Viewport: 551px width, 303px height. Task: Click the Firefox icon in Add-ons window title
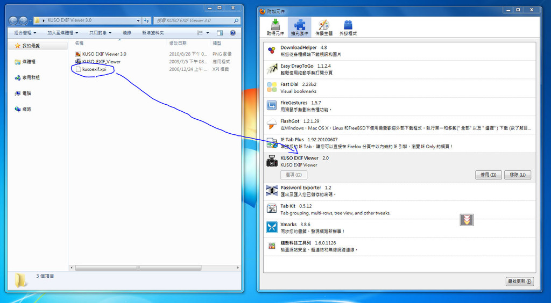click(x=263, y=11)
